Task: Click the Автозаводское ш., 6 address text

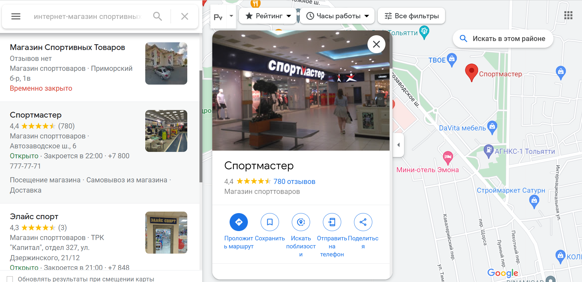Action: click(43, 146)
